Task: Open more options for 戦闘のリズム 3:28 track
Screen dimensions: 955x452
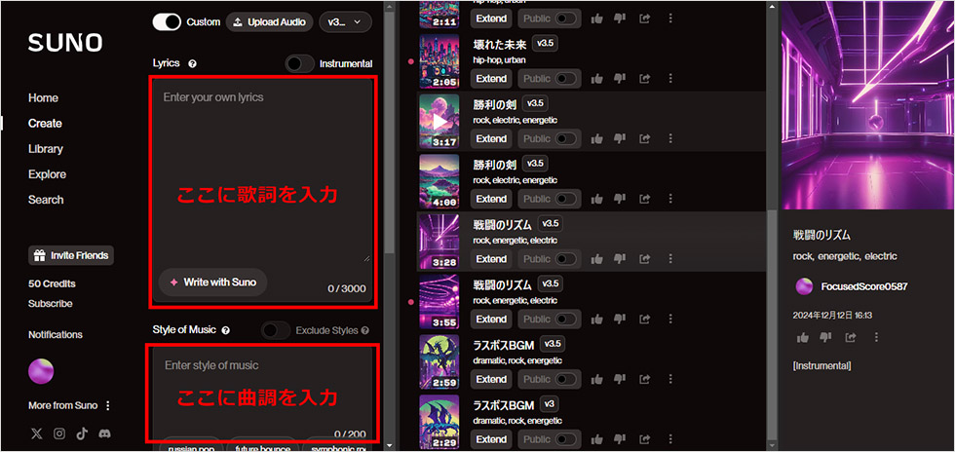Action: [x=670, y=259]
